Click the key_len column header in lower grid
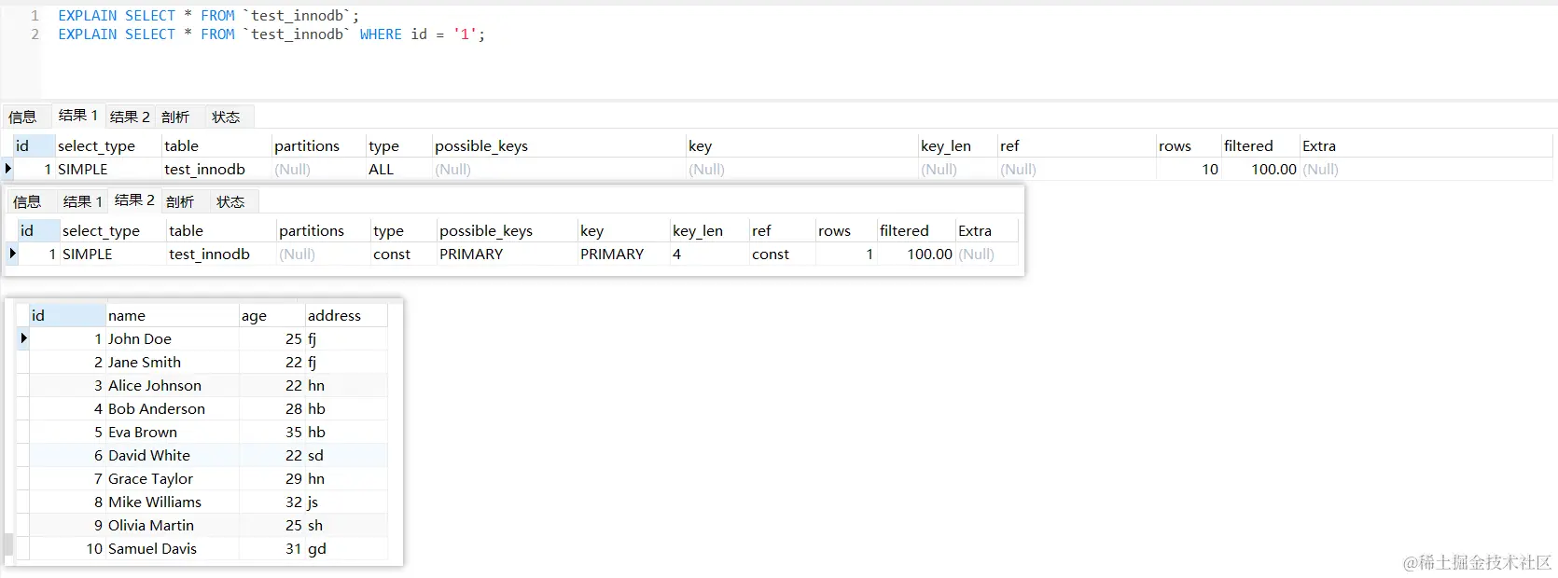Viewport: 1558px width, 578px height. 709,230
